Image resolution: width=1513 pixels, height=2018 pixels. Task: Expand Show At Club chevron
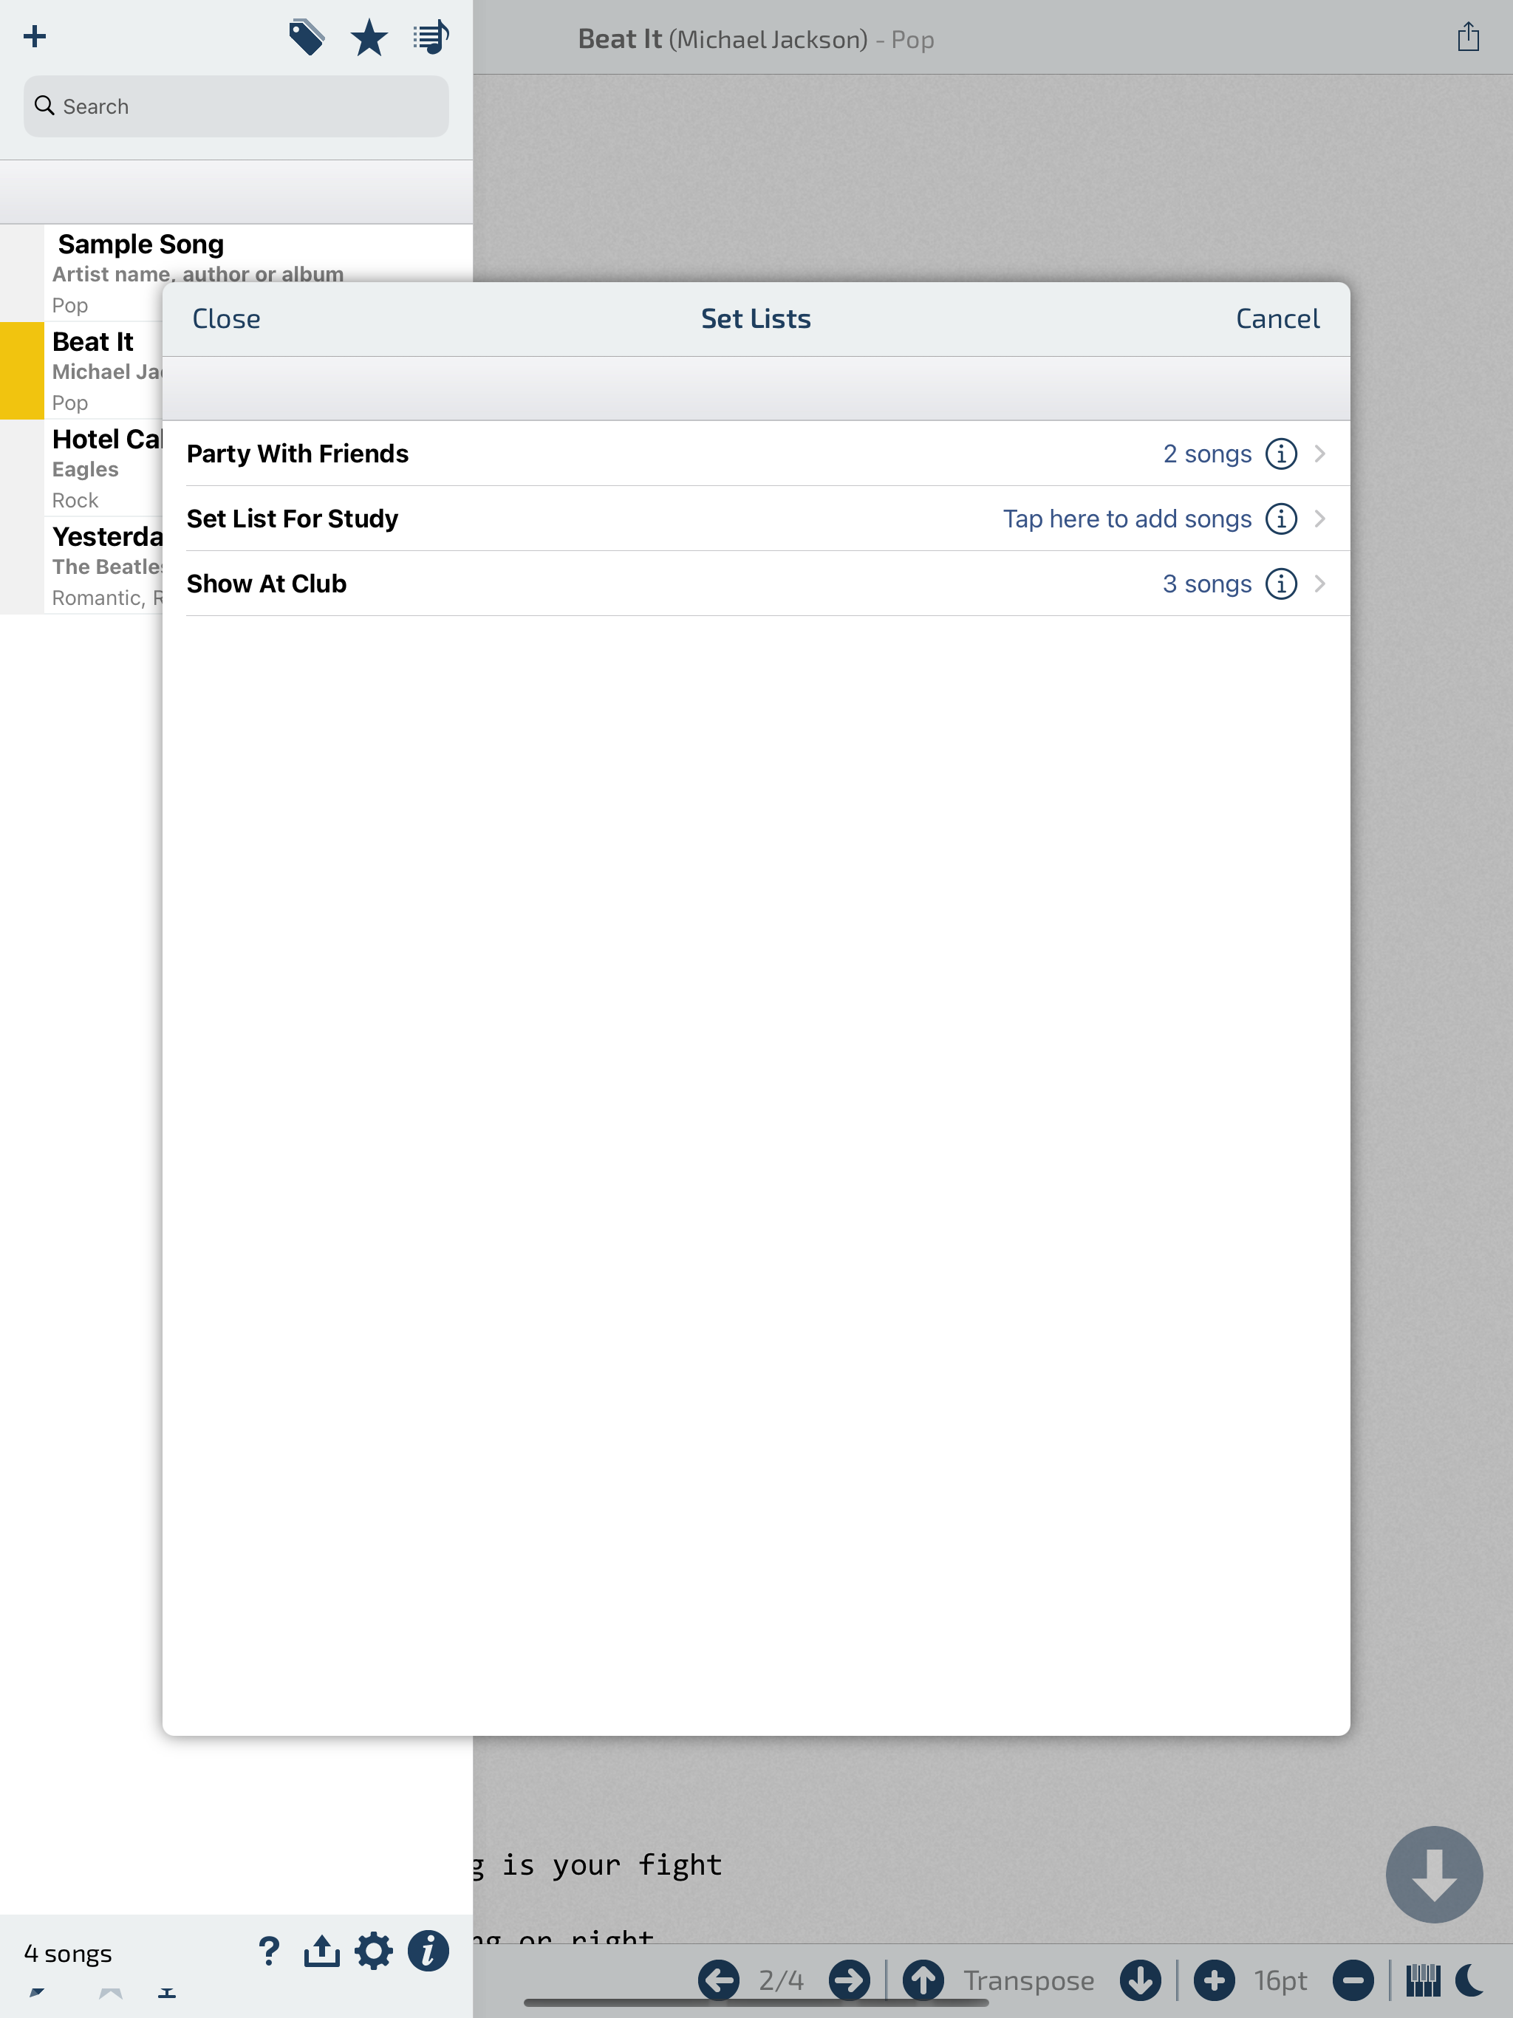pos(1319,583)
